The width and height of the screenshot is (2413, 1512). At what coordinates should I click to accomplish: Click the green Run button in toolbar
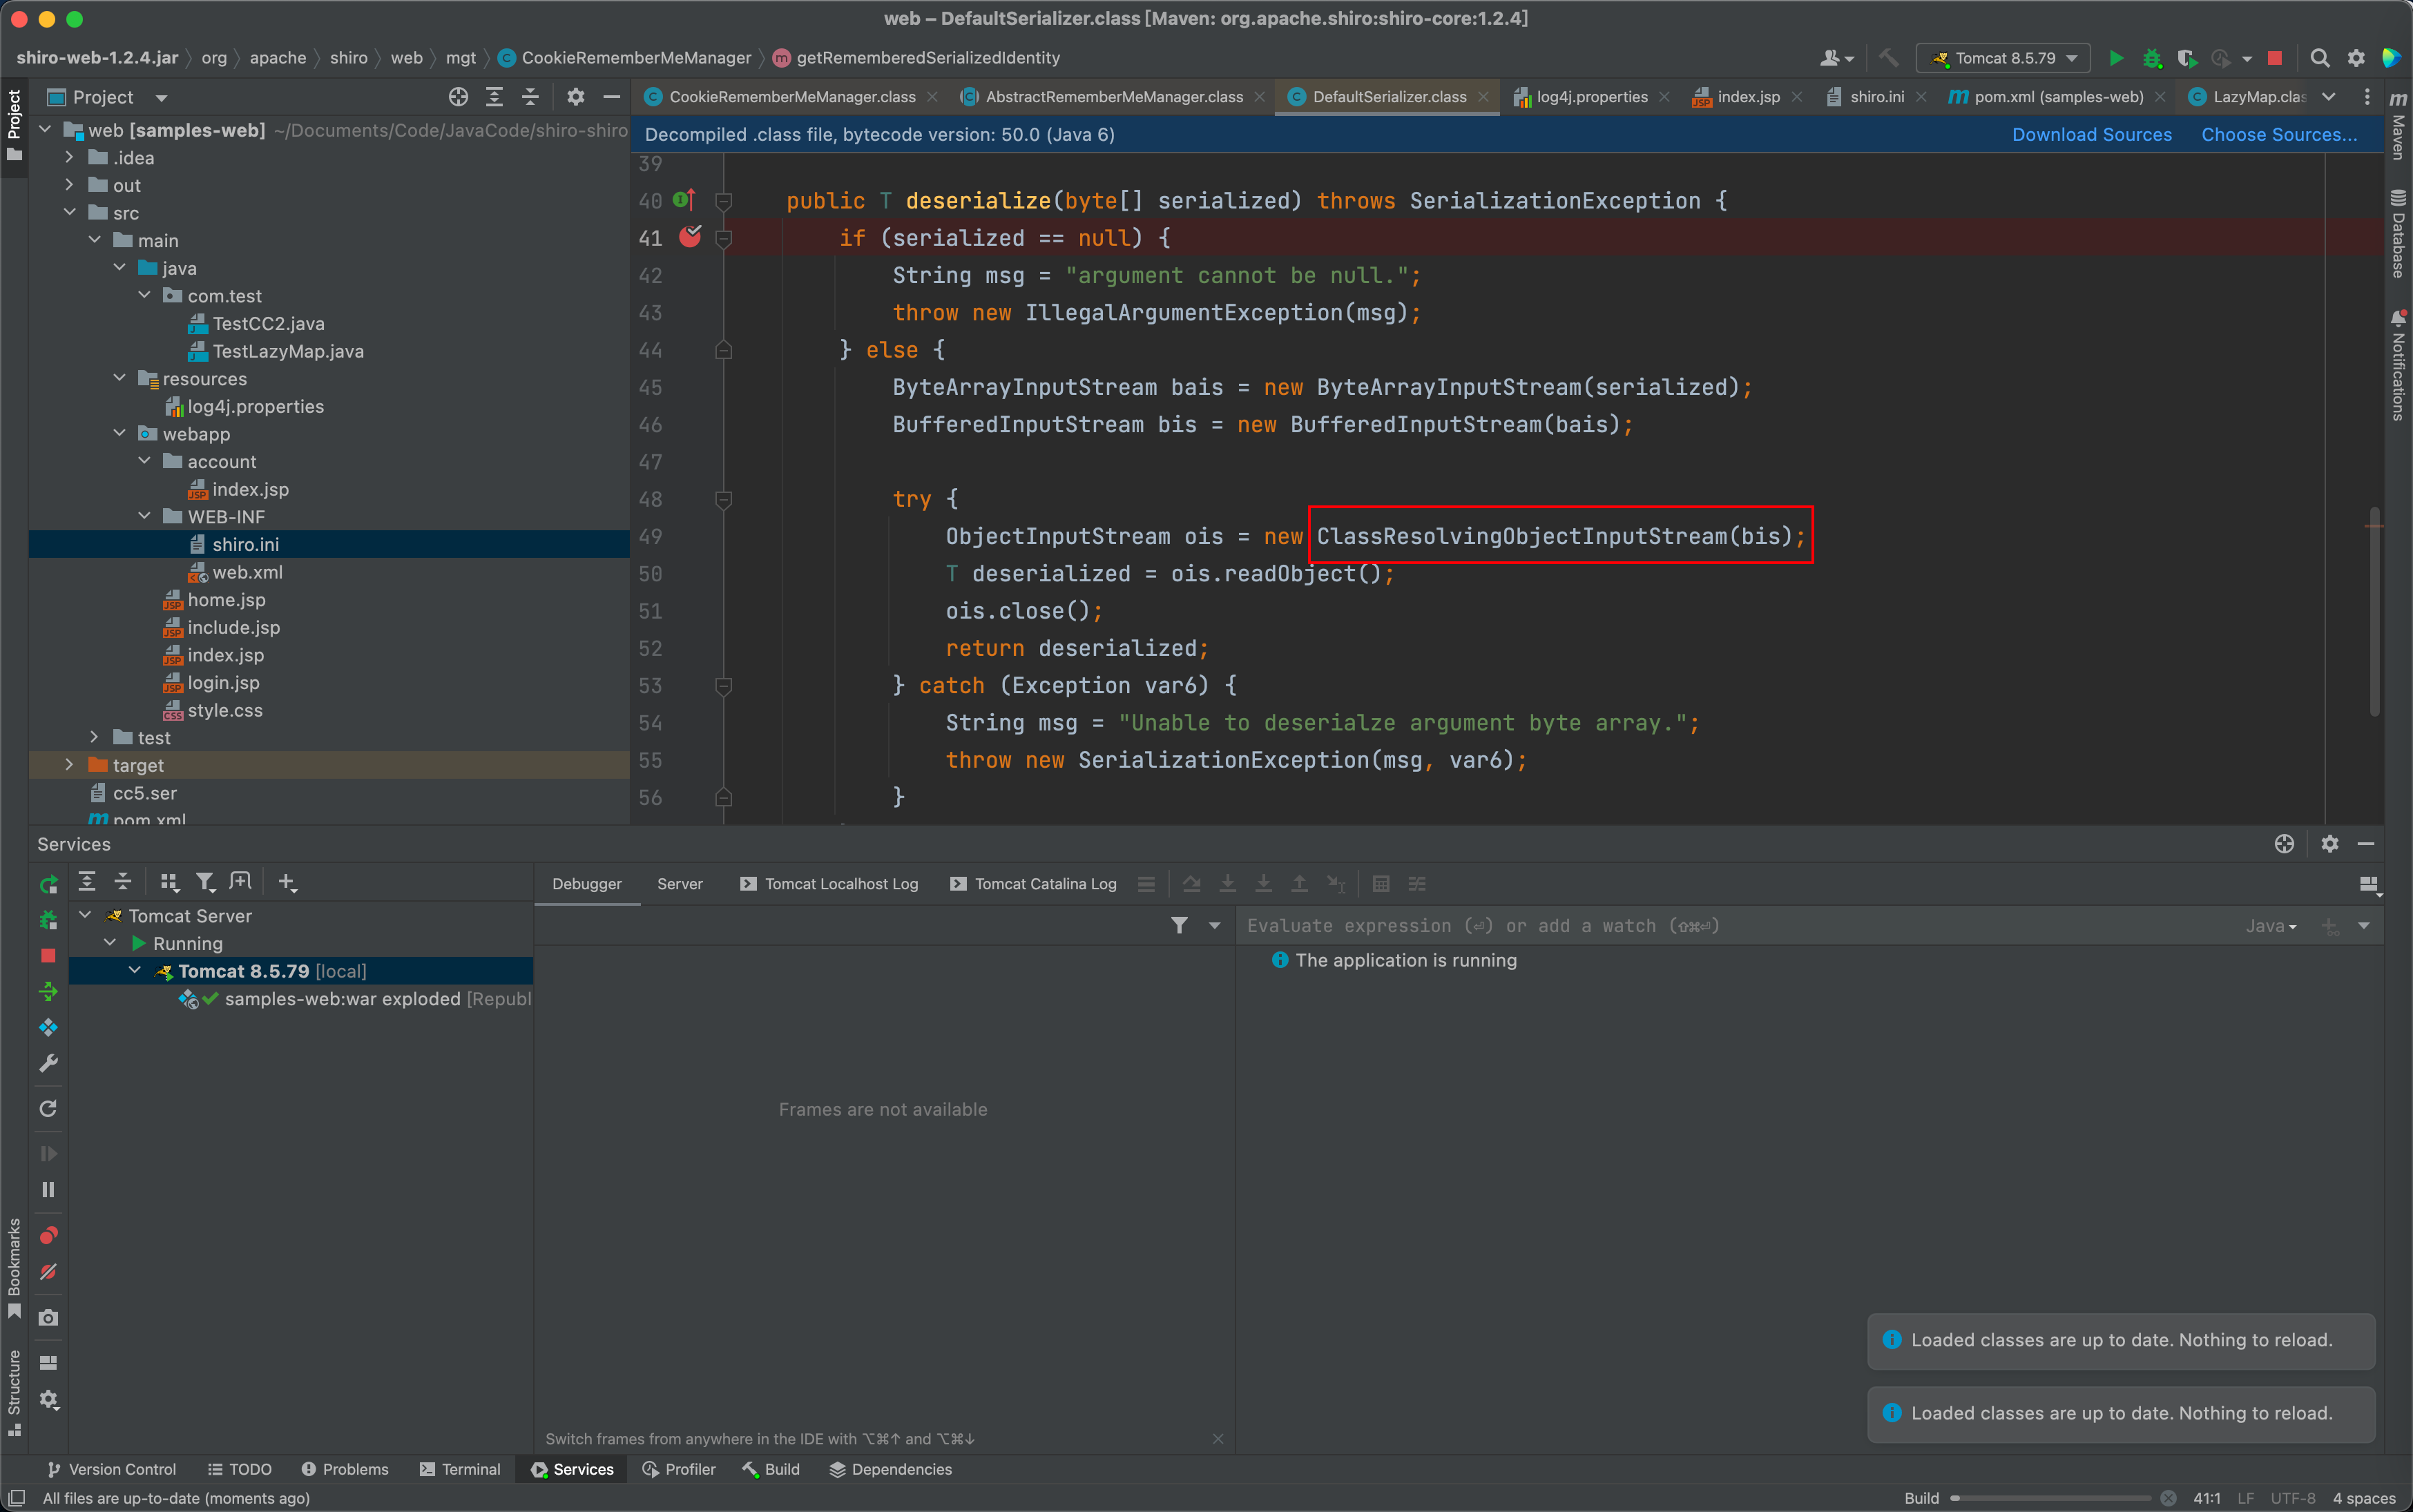[2116, 58]
